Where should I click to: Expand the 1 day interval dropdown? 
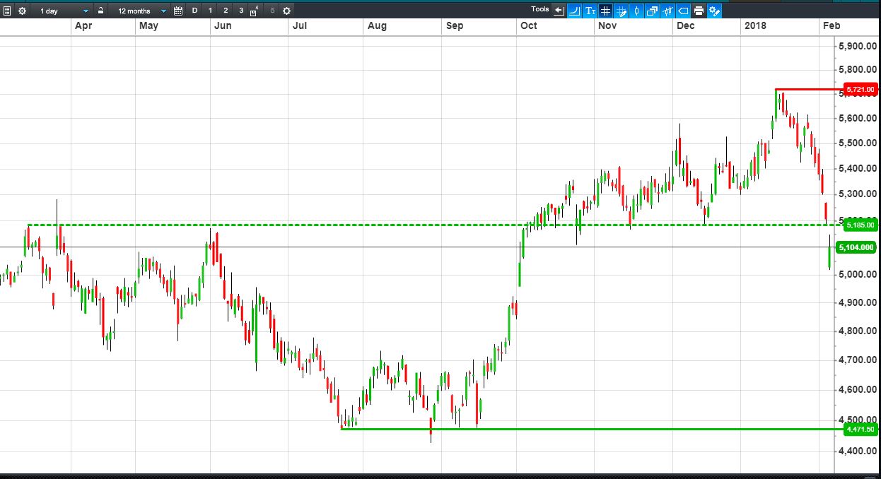64,11
